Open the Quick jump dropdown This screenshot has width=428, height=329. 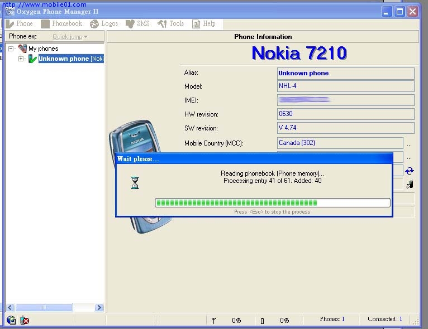pyautogui.click(x=70, y=37)
